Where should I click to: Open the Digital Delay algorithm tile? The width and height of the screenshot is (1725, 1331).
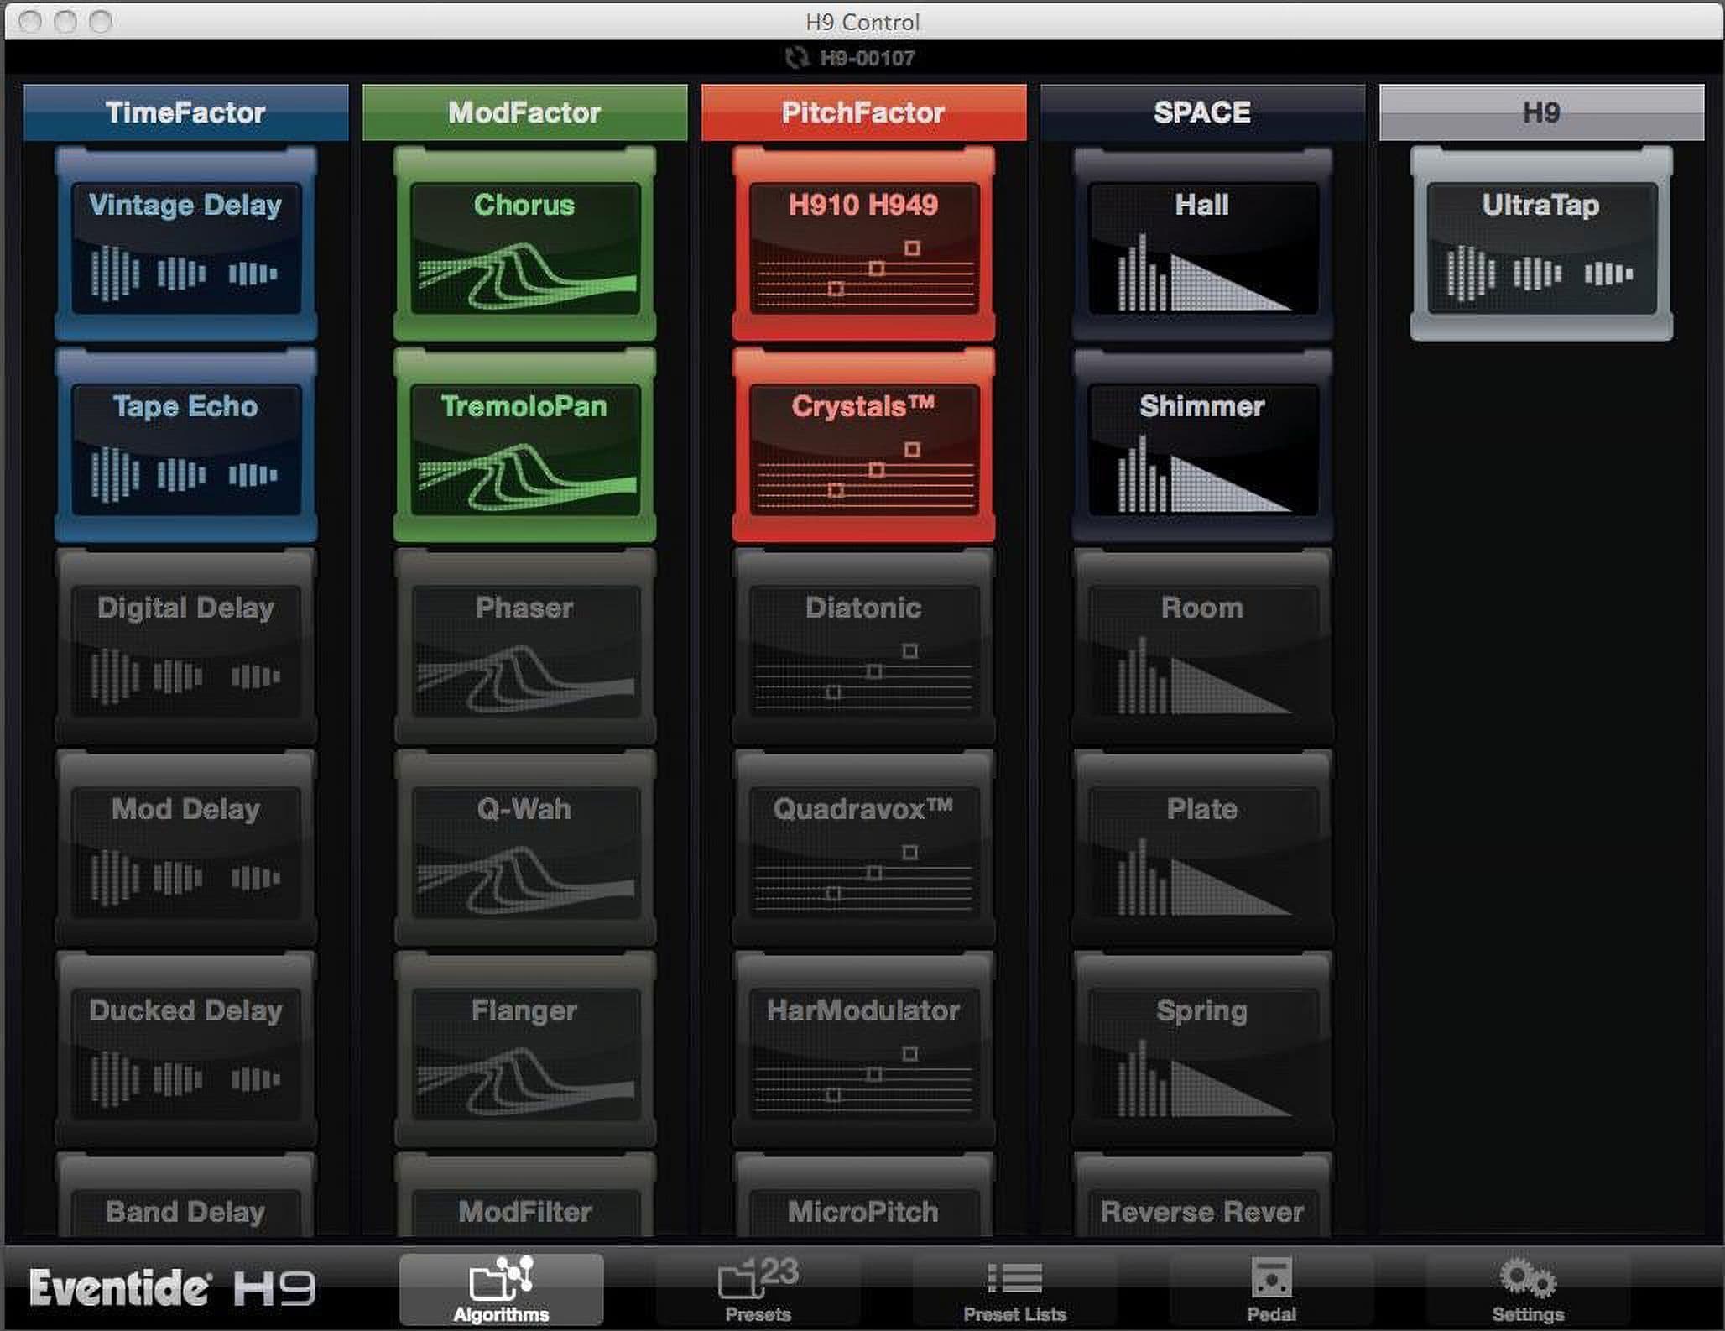[185, 646]
